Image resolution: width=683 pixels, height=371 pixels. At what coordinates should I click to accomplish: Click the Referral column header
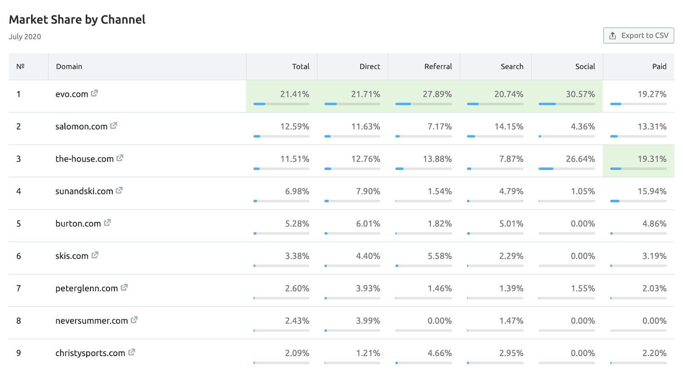[x=438, y=67]
